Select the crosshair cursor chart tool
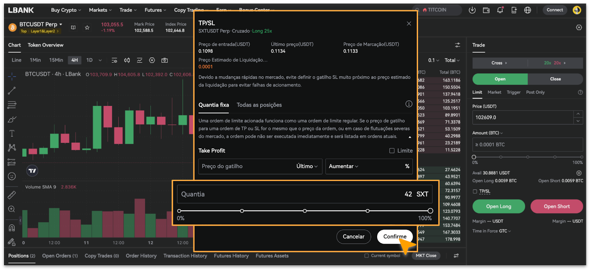591x271 pixels. (x=12, y=77)
